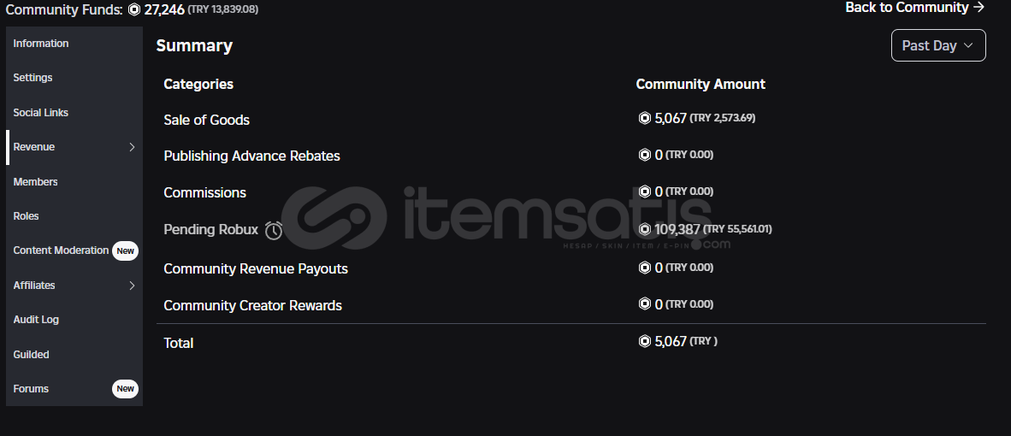
Task: Click the Pending Robux category label
Action: pos(210,230)
